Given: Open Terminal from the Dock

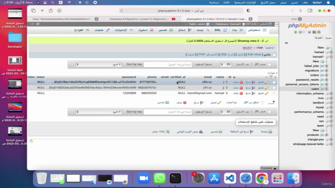Looking at the screenshot, I should (x=175, y=178).
